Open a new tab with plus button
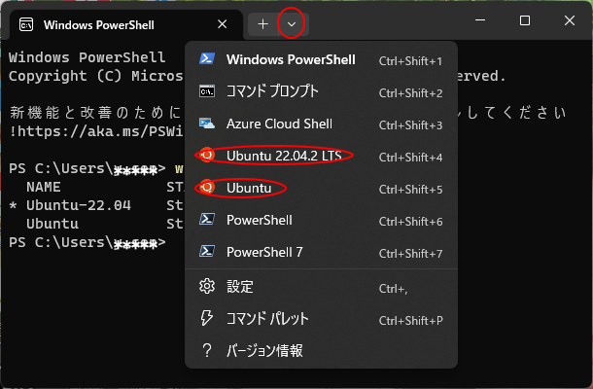This screenshot has width=593, height=389. 262,24
